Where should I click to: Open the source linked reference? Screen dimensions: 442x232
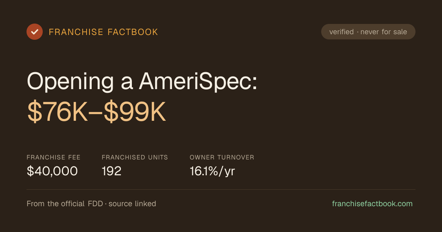[x=132, y=204]
